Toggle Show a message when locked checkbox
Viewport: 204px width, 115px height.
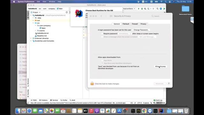tap(102, 37)
